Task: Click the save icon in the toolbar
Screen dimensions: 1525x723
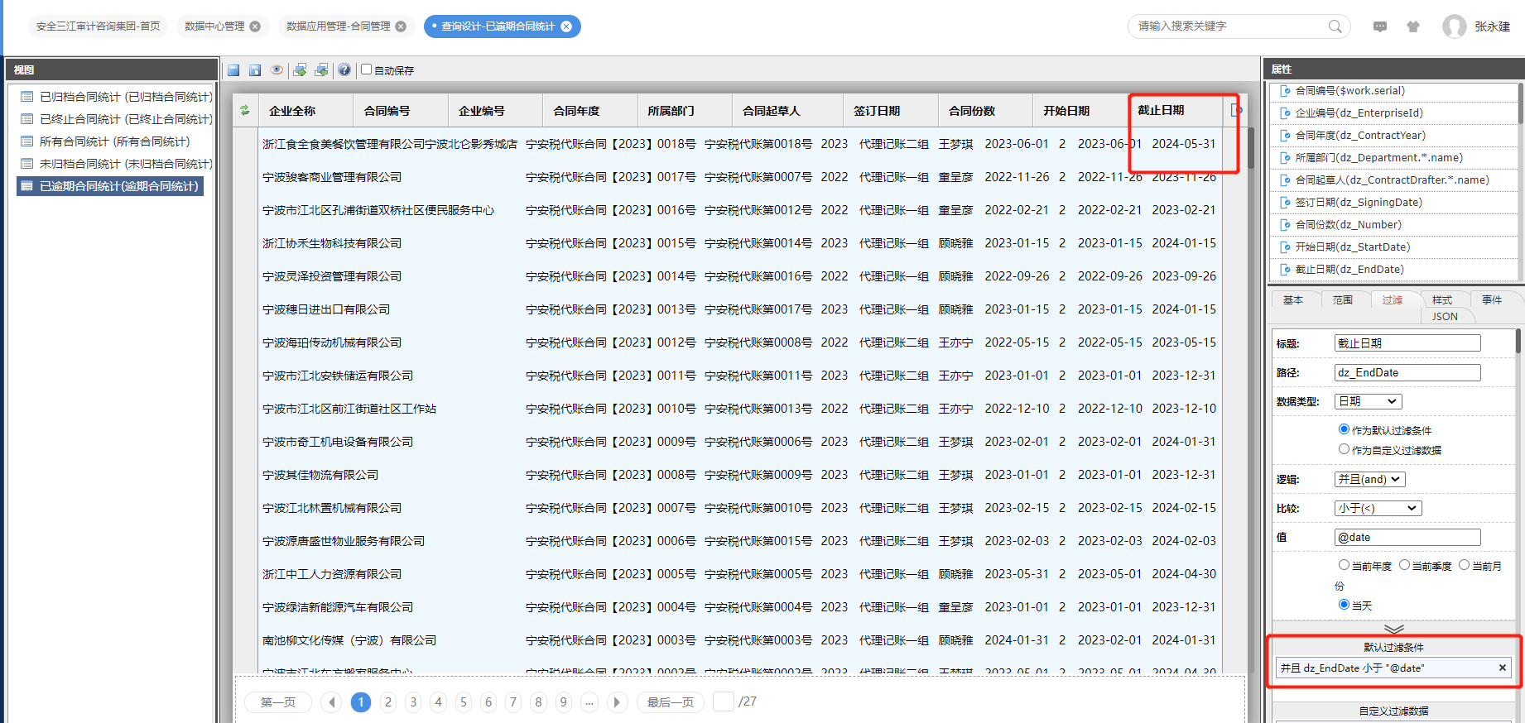Action: click(233, 70)
